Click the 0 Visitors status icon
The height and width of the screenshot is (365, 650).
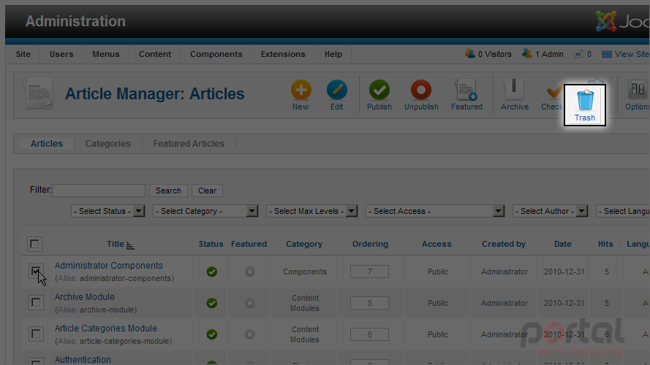coord(469,54)
